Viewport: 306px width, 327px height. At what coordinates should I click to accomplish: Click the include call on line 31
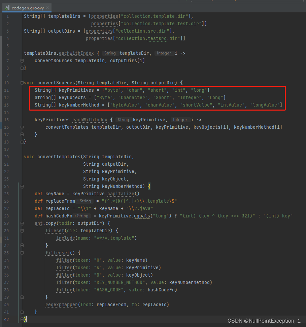click(65, 238)
